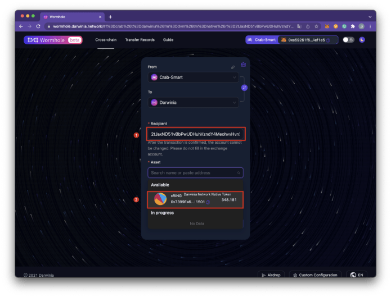Open the To chain Darwinia dropdown
Viewport: 391px width, 297px height.
pos(194,103)
